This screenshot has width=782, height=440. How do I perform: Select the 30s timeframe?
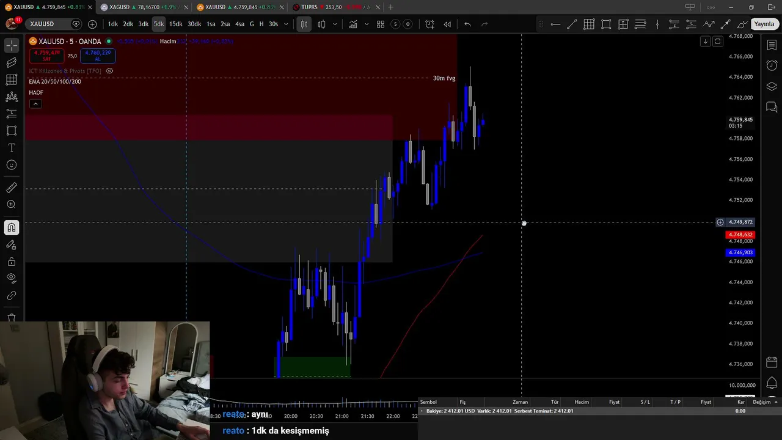click(273, 24)
